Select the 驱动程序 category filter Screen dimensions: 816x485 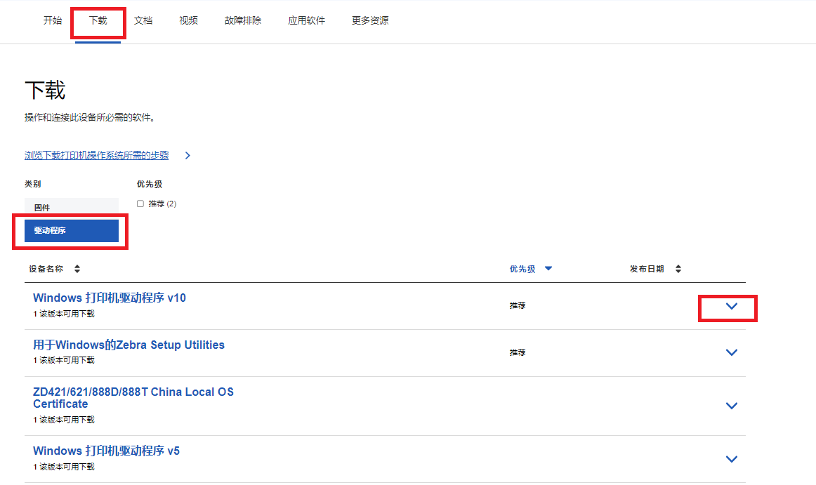[x=71, y=230]
